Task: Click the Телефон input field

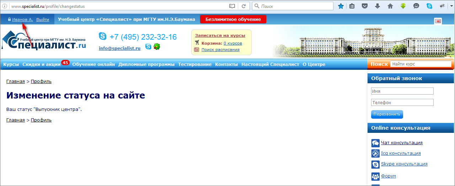Action: point(402,102)
